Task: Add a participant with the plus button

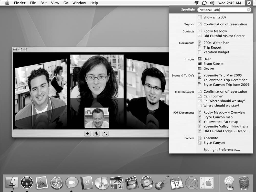Action: [87, 134]
